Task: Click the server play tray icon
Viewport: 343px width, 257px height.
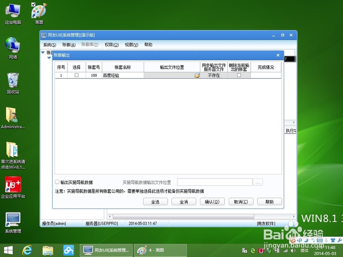Action: click(245, 251)
